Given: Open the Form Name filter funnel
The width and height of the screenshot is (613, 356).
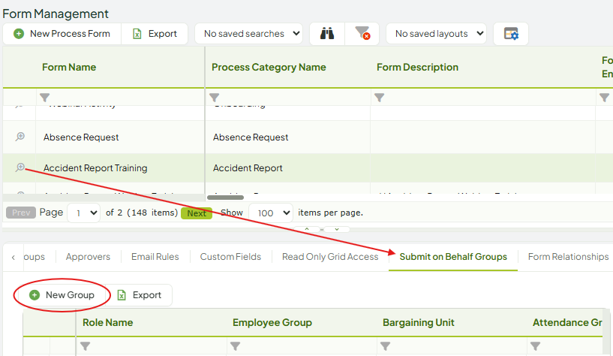Looking at the screenshot, I should pos(45,98).
